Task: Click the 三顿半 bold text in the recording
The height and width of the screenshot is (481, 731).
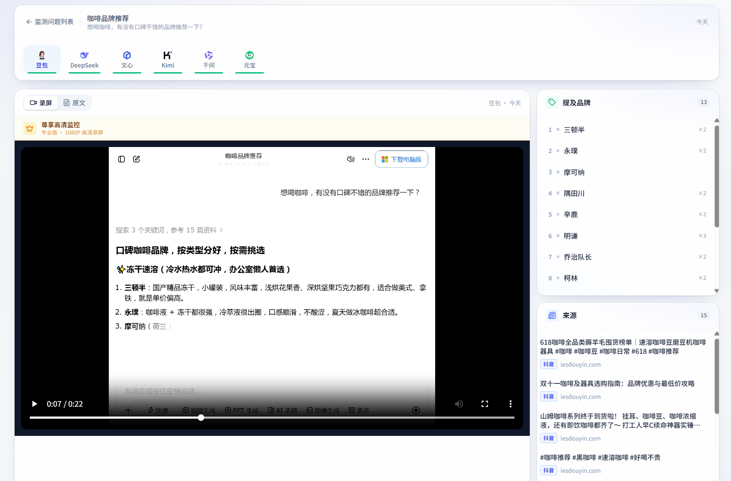Action: coord(135,288)
